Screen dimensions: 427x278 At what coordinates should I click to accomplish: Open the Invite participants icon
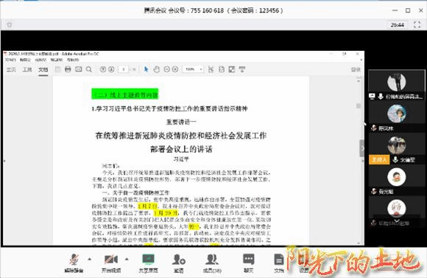(x=179, y=263)
